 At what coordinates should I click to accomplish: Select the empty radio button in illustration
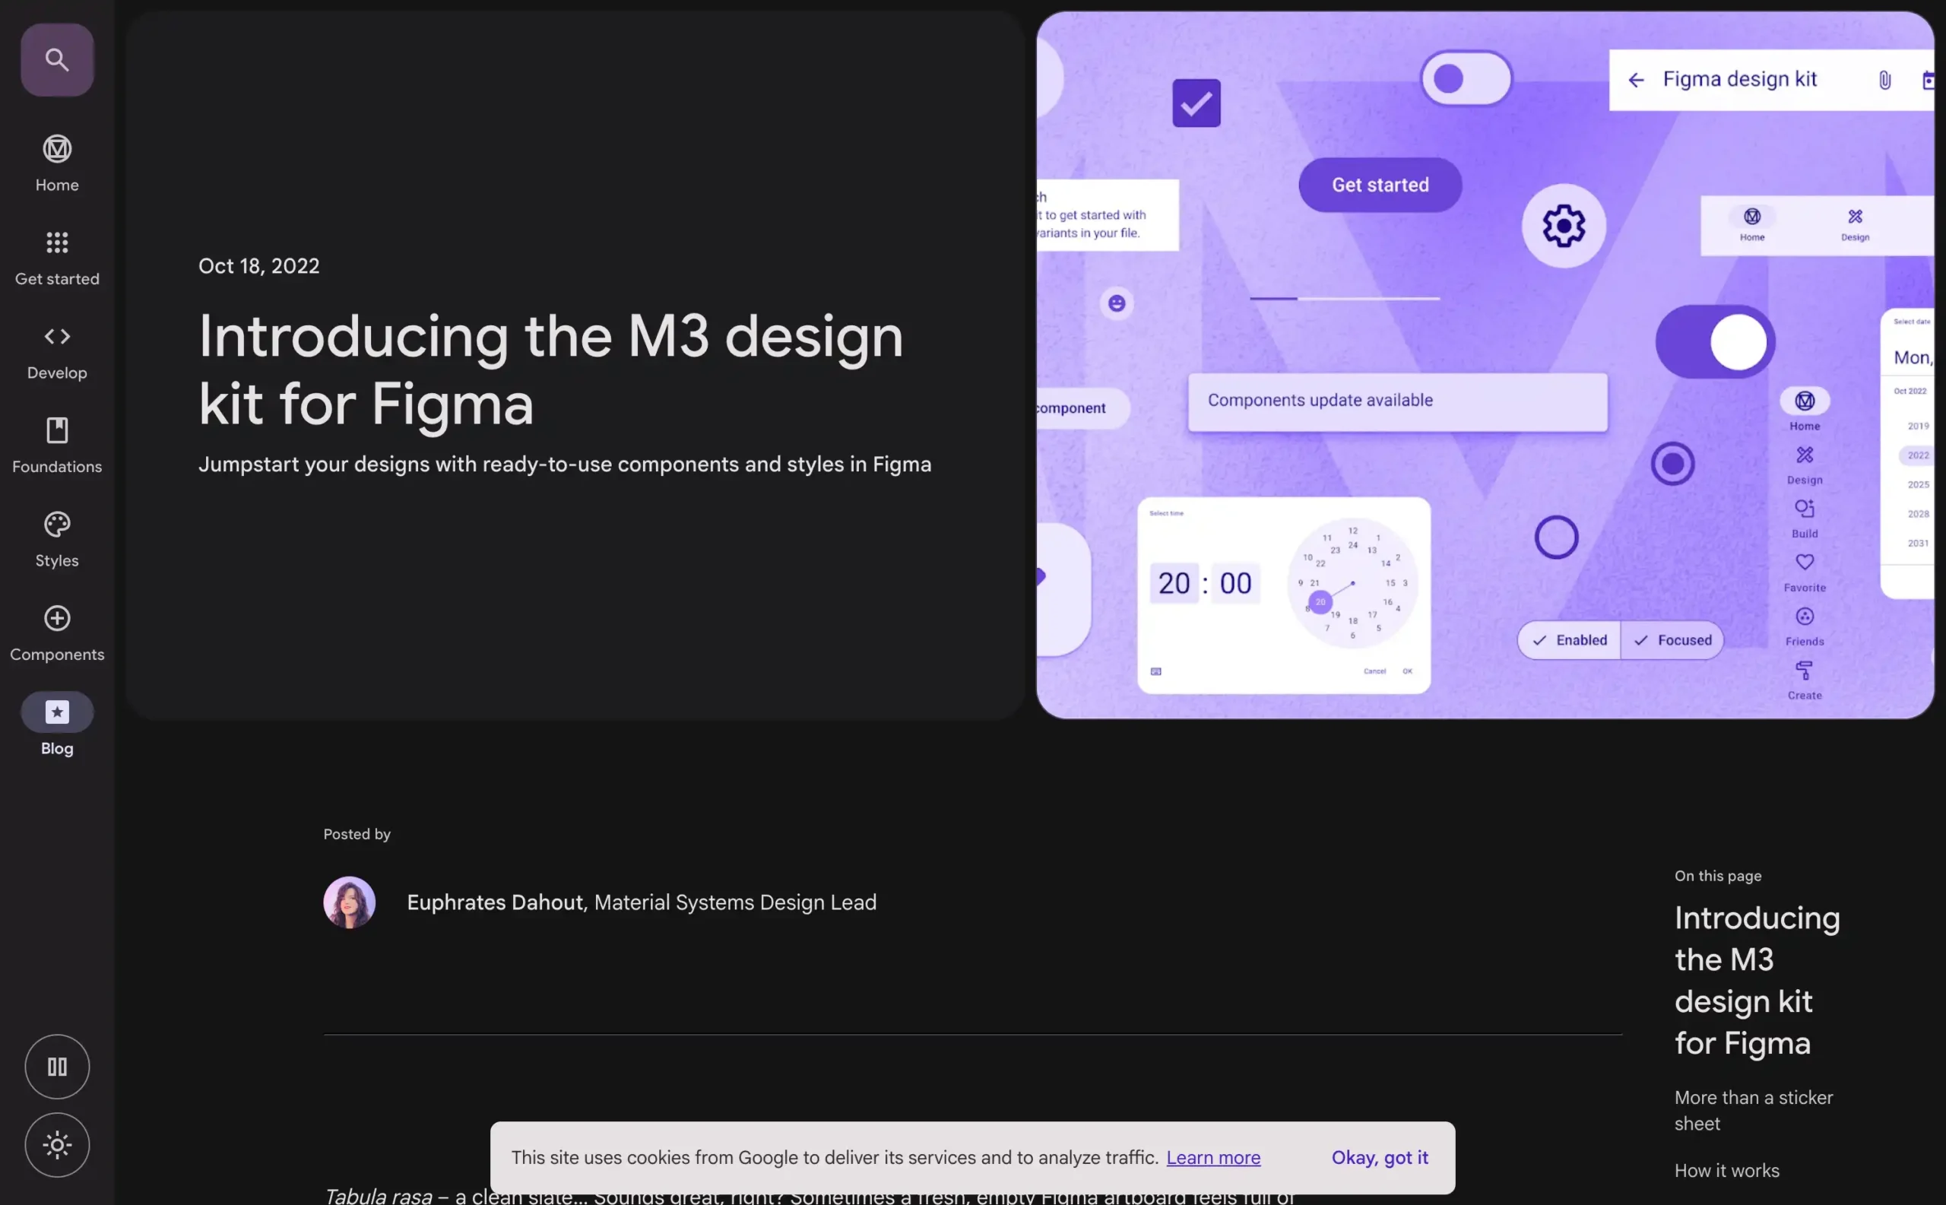[x=1555, y=537]
